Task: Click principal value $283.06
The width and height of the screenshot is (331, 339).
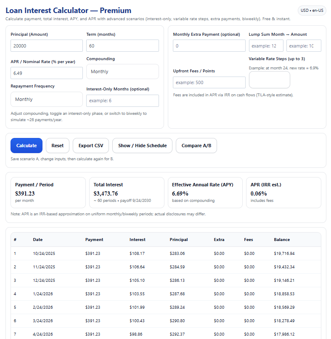Action: click(x=177, y=253)
